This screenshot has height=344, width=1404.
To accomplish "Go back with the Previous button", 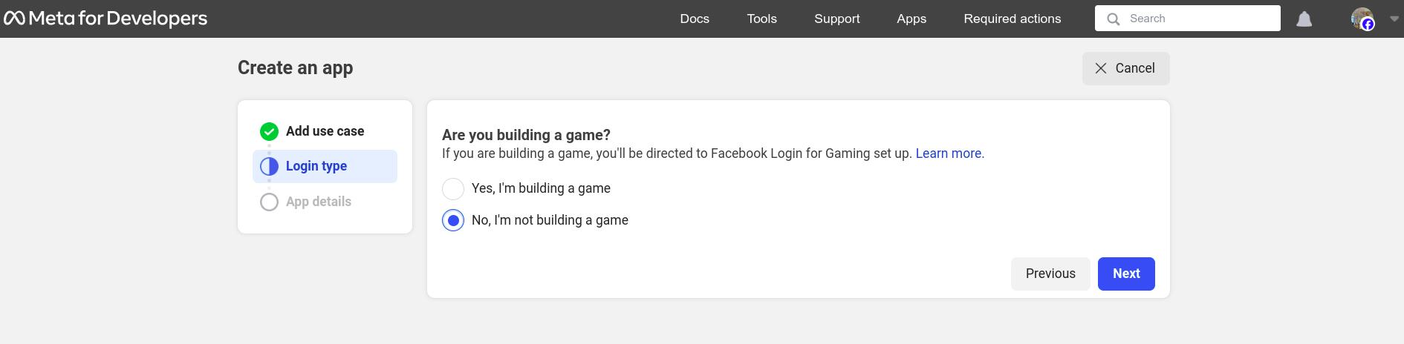I will tap(1050, 274).
